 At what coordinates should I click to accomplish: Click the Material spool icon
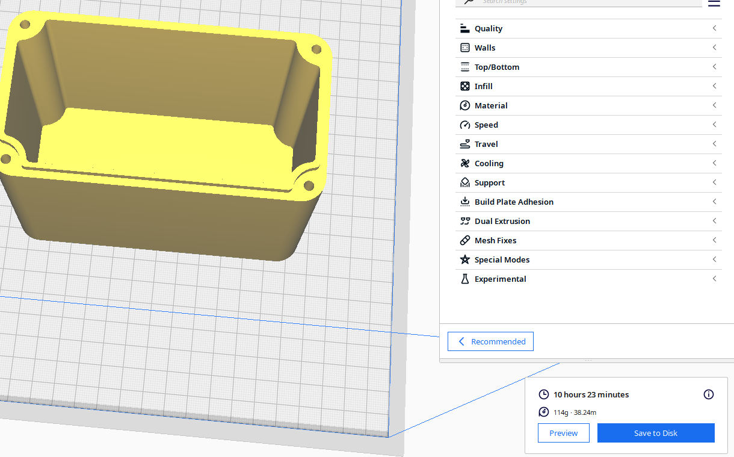(464, 105)
